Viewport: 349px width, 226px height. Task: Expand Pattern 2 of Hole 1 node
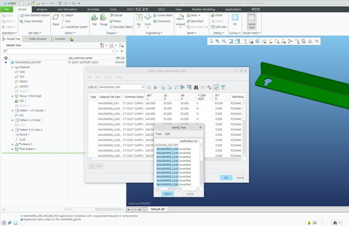(13, 120)
